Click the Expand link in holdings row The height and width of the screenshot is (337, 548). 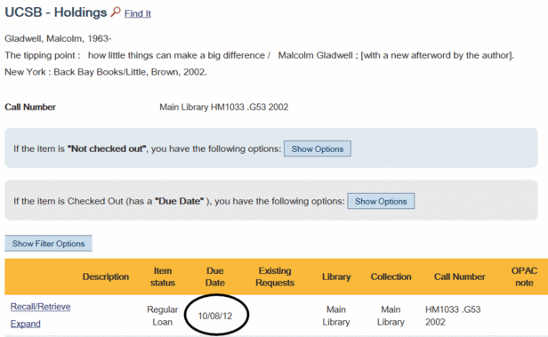(x=26, y=324)
